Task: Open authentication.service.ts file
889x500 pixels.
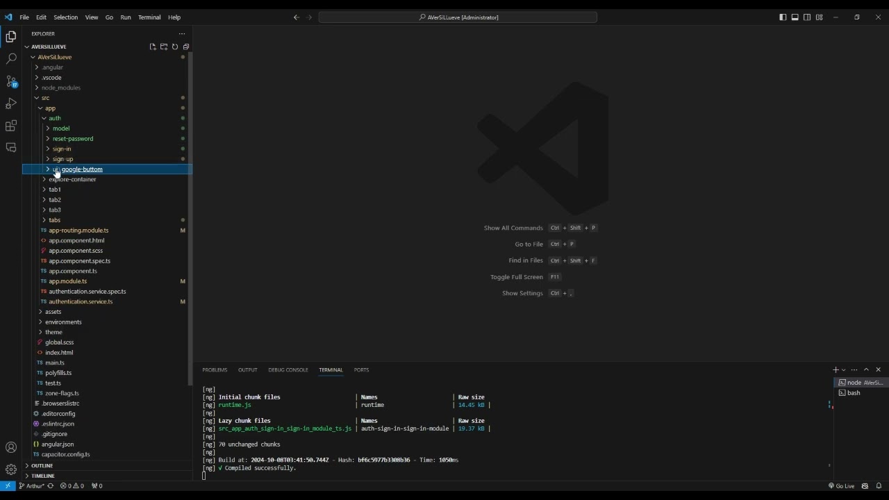Action: (x=81, y=301)
